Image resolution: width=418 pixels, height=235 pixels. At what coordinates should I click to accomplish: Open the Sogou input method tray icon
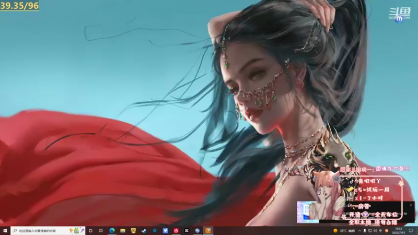387,231
